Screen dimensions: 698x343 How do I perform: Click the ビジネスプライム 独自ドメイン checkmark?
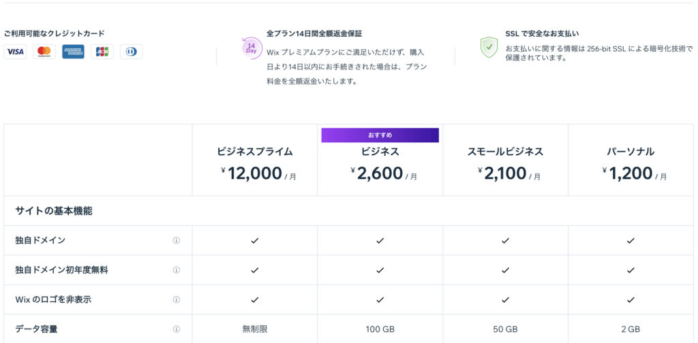click(x=255, y=240)
